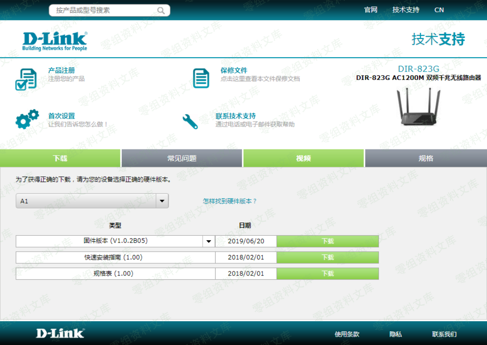Open 技术支持 link in top bar
This screenshot has width=487, height=345.
point(406,10)
